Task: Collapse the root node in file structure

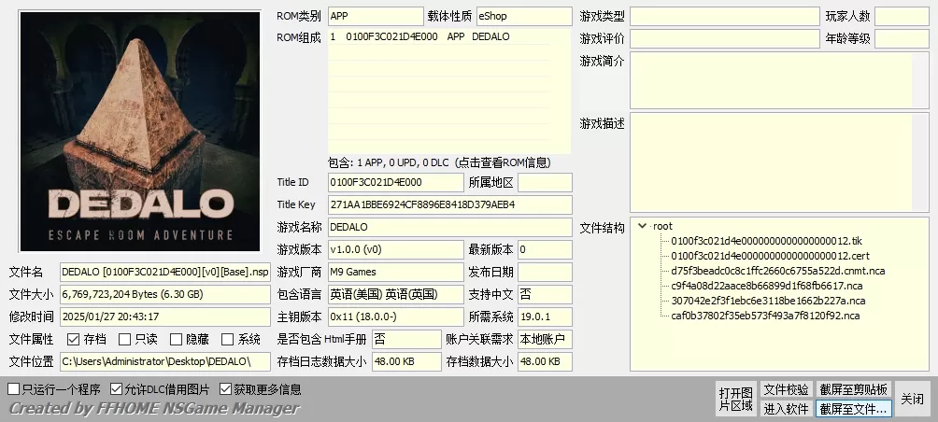Action: click(x=642, y=226)
